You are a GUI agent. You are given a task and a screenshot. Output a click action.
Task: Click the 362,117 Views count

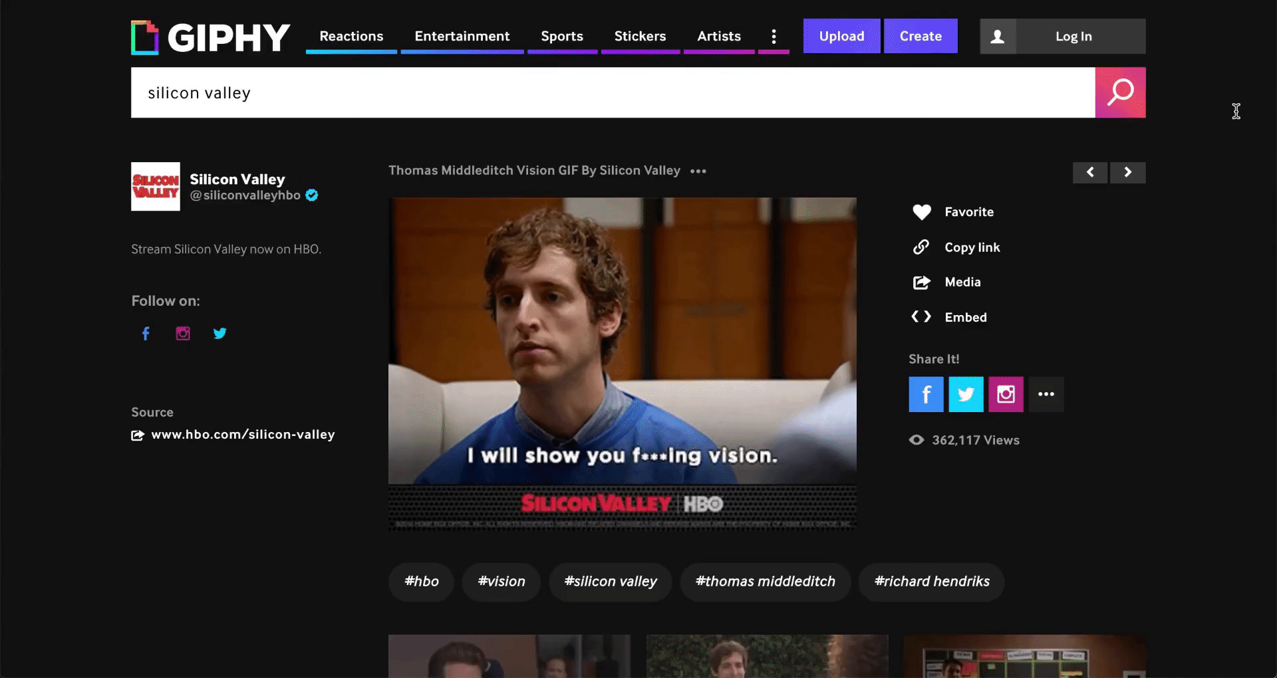pyautogui.click(x=976, y=440)
